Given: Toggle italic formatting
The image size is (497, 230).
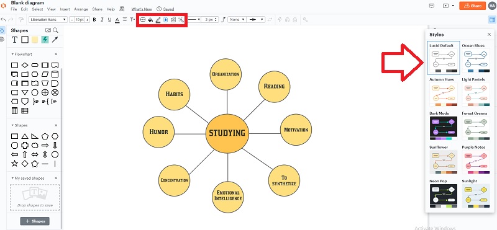Looking at the screenshot, I should [102, 20].
